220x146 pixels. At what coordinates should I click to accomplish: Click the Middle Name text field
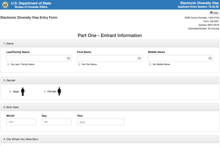[177, 58]
